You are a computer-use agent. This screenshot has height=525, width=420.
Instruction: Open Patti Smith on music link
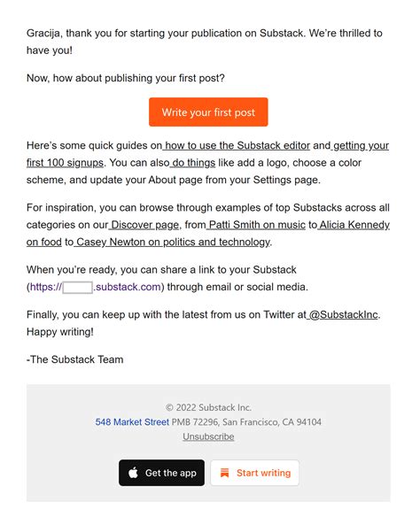pyautogui.click(x=256, y=225)
